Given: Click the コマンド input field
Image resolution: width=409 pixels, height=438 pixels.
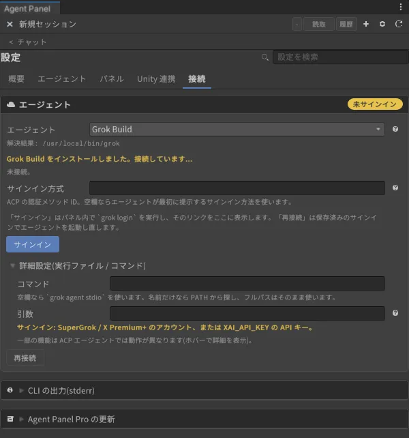Looking at the screenshot, I should tap(247, 284).
